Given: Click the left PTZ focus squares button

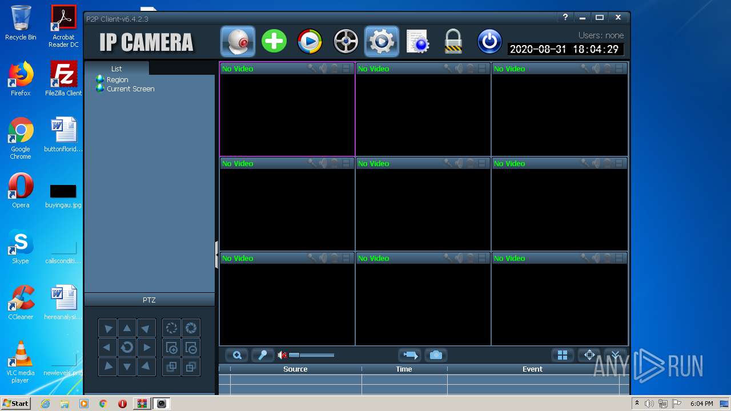Looking at the screenshot, I should (x=171, y=366).
